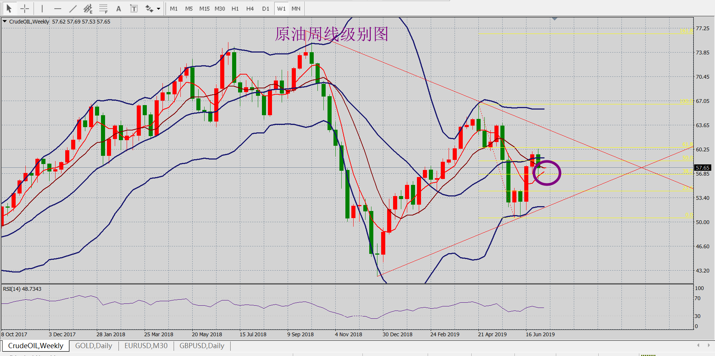Click the 4 Nov 2018 date label
This screenshot has height=356, width=715.
pyautogui.click(x=348, y=334)
